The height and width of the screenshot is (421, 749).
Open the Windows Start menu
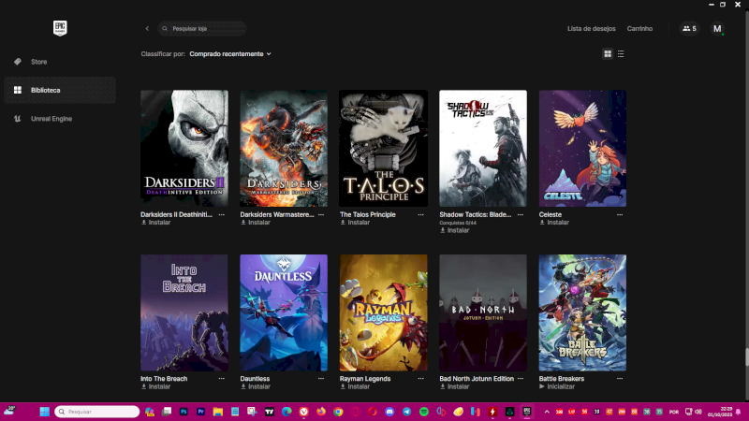pos(43,412)
